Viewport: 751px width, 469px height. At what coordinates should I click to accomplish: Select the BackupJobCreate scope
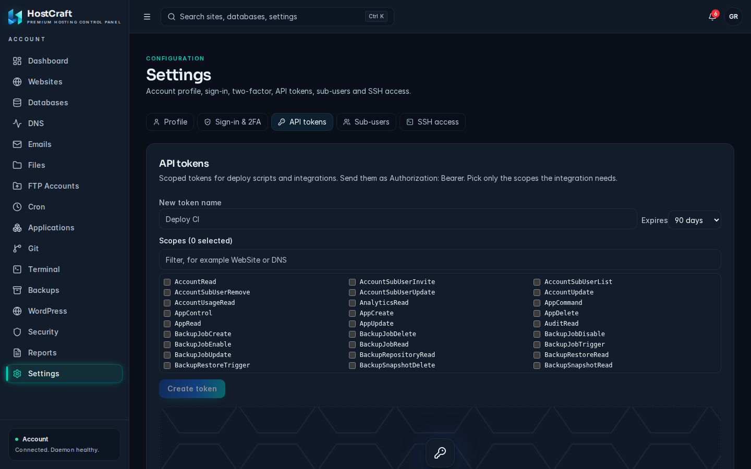coord(167,334)
